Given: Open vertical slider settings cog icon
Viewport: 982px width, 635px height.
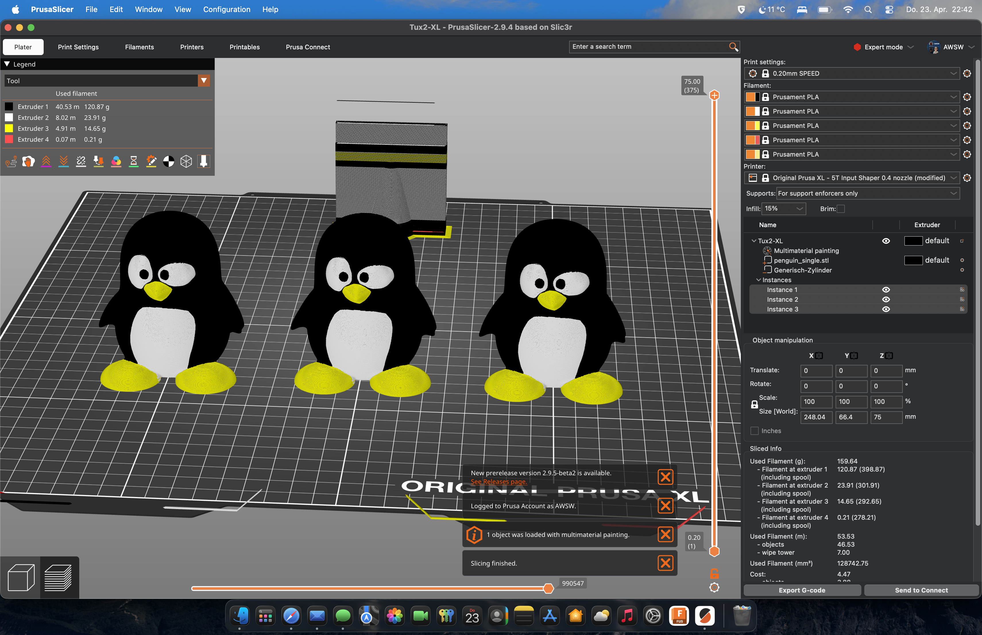Looking at the screenshot, I should pyautogui.click(x=714, y=588).
